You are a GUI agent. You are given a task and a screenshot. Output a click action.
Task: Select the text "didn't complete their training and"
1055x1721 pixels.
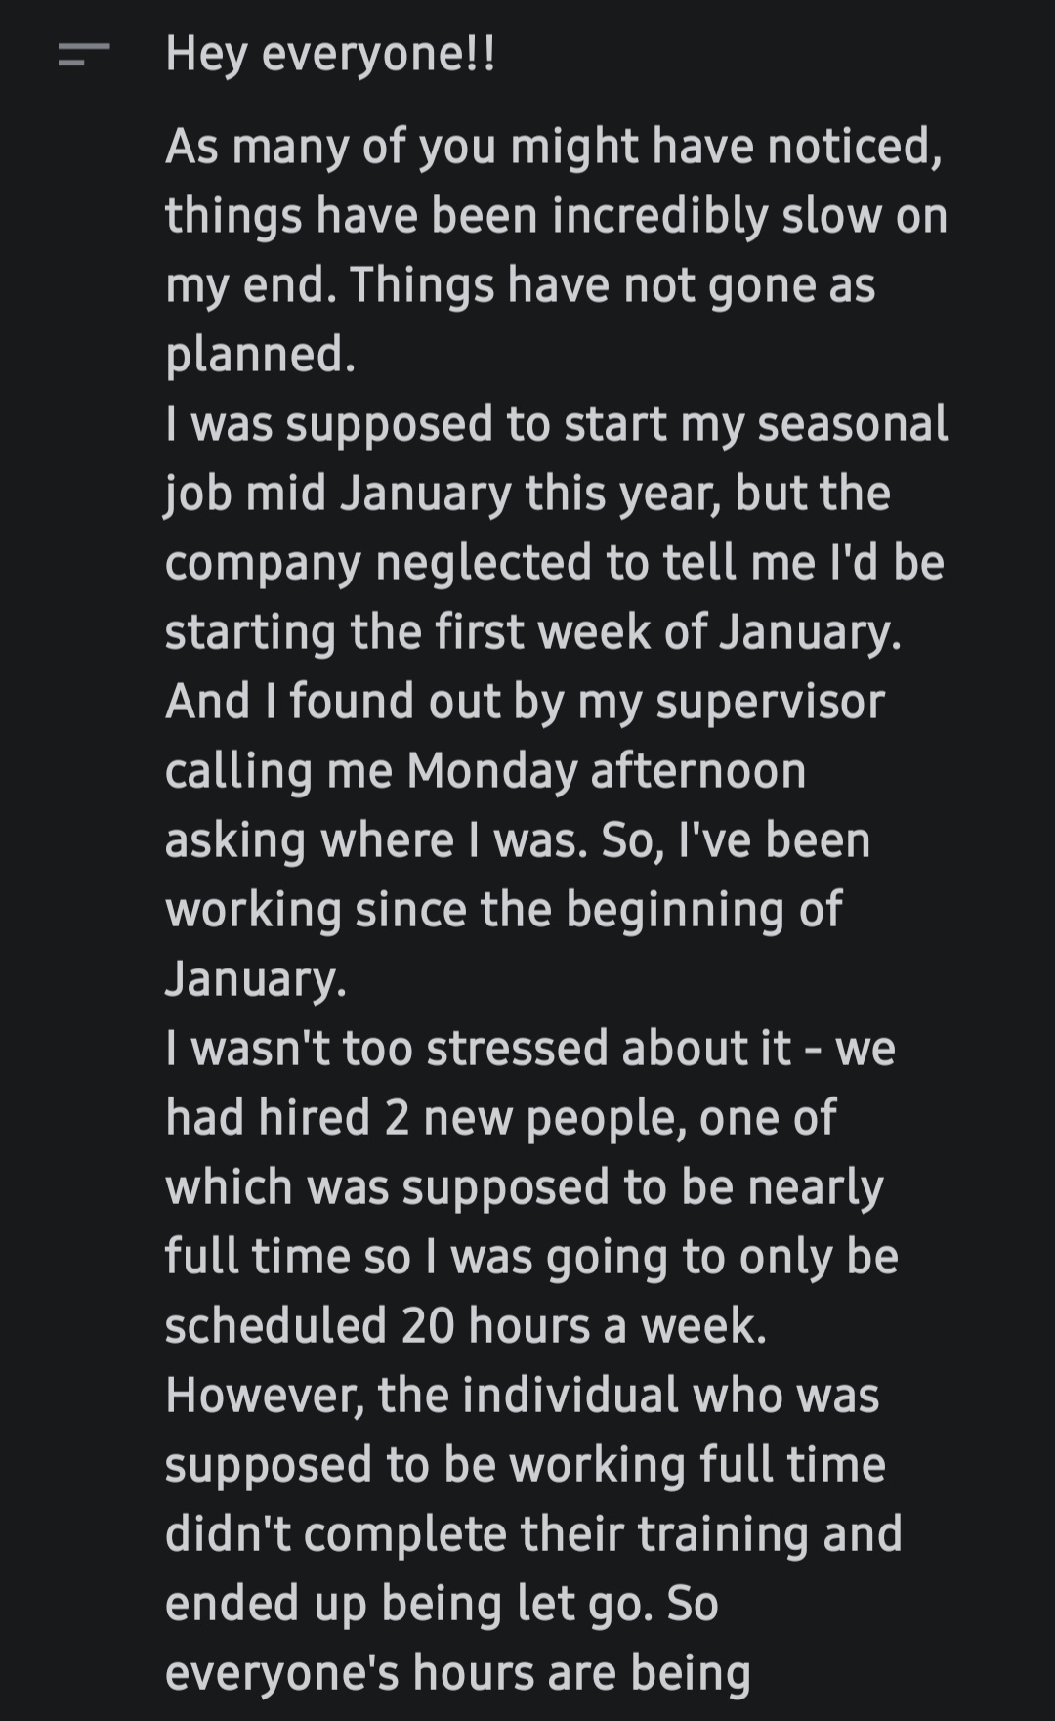point(533,1534)
